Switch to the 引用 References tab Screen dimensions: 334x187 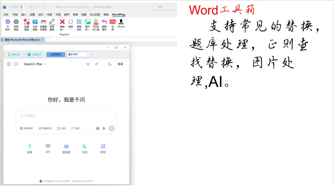coord(58,15)
